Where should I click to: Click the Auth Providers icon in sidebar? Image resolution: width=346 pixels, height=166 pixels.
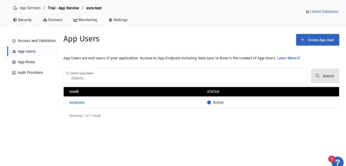pos(14,73)
